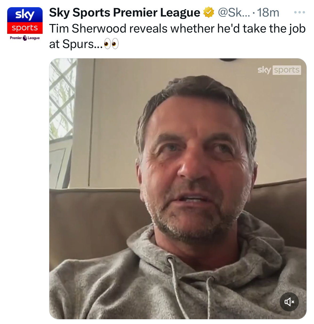The width and height of the screenshot is (314, 324).
Task: Click the sky sports watermark on video
Action: (279, 70)
